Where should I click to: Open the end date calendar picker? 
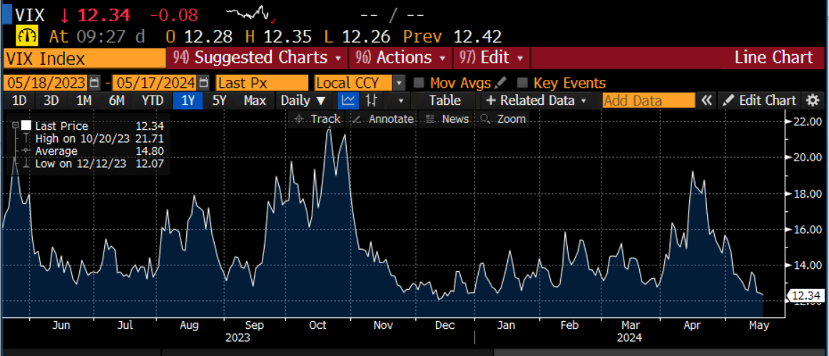point(203,83)
